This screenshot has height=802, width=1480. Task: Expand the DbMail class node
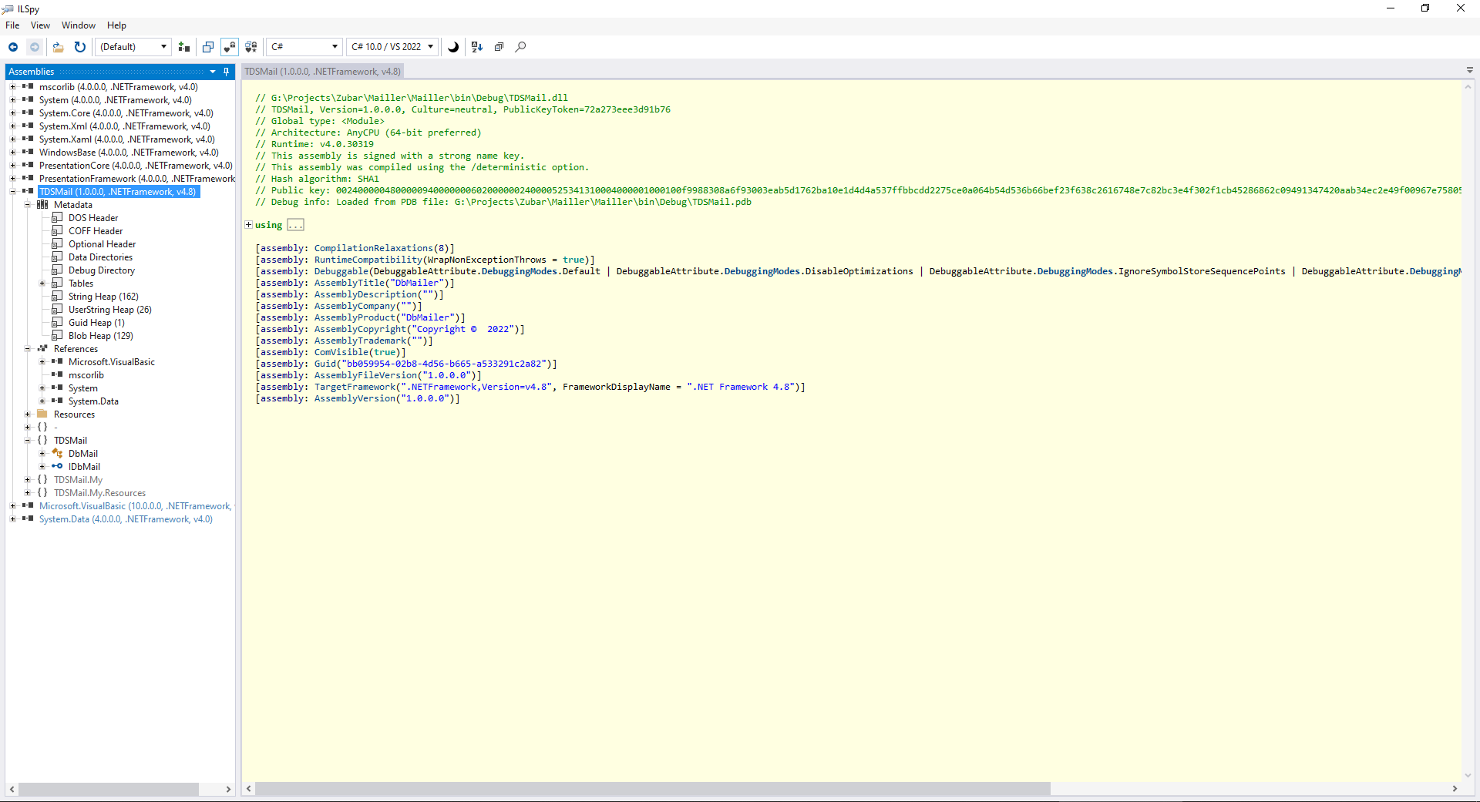42,454
